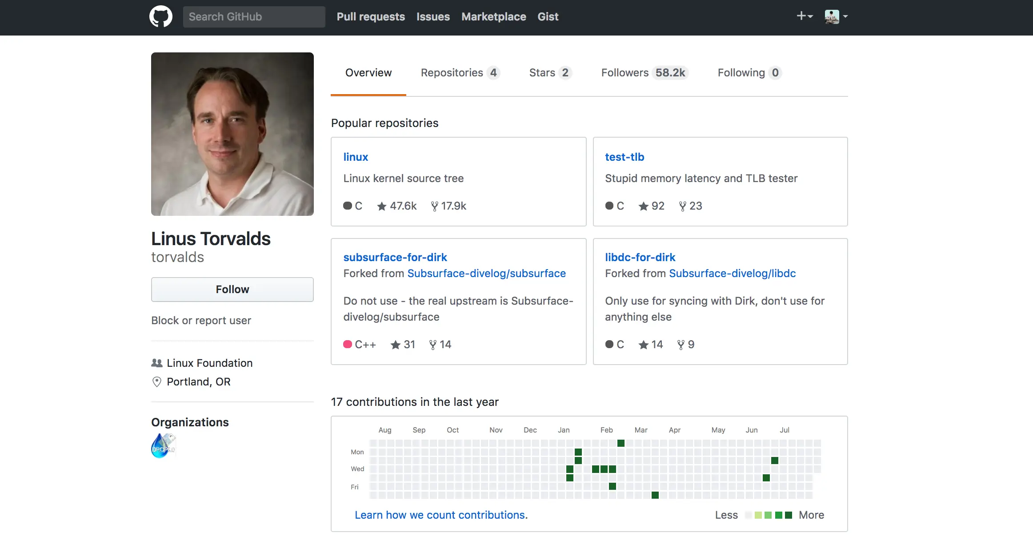Image resolution: width=1033 pixels, height=548 pixels.
Task: Open the plus create-new dropdown
Action: pos(804,16)
